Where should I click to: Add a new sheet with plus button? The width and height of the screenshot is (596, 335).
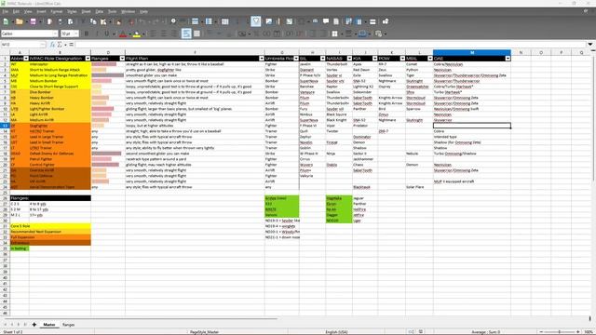pyautogui.click(x=34, y=325)
